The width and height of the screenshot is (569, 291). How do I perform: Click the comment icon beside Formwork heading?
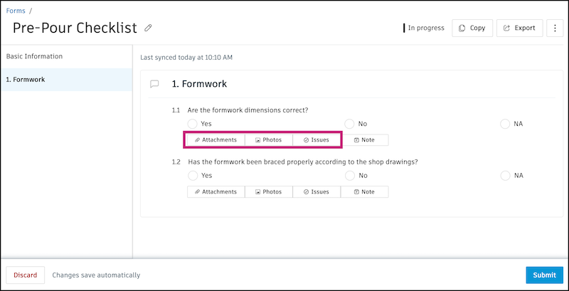coord(154,84)
